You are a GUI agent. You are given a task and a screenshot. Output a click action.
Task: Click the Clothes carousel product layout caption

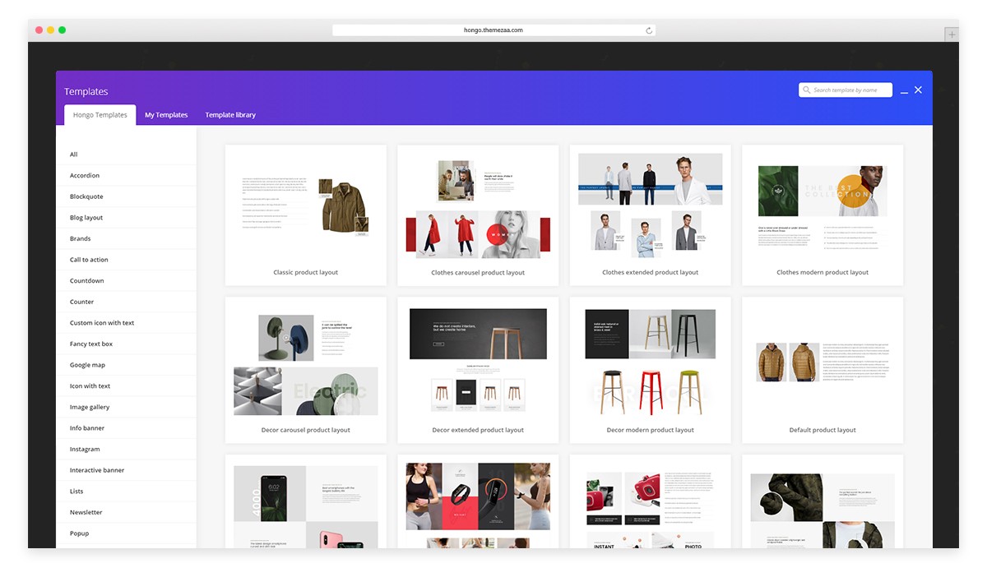(478, 273)
